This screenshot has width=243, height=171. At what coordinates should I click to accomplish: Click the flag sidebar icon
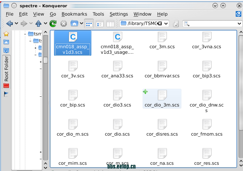click(6, 94)
